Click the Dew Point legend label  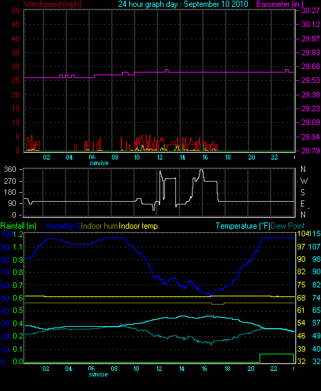(288, 226)
